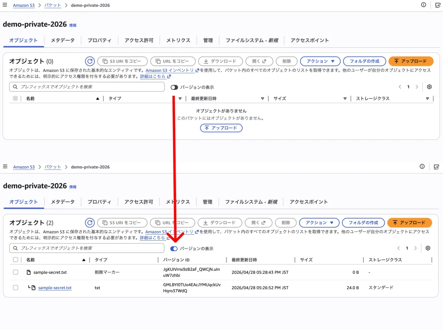Viewport: 443px width, 330px height.
Task: Open the CloudShell icon above the オブジェクト (0) view
Action: click(436, 5)
